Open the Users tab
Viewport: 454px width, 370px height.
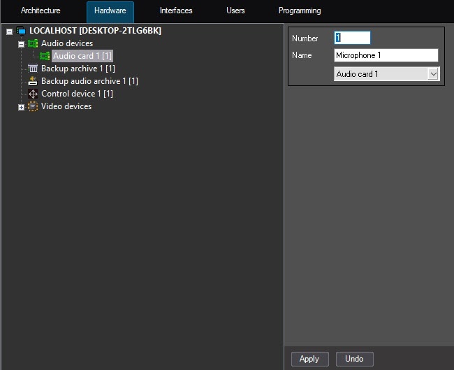point(235,10)
